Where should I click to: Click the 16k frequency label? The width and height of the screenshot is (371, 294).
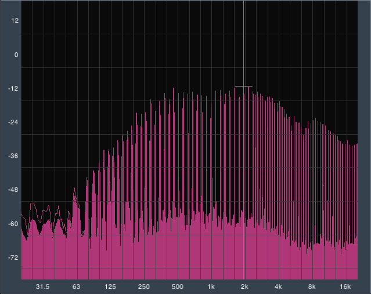[345, 286]
